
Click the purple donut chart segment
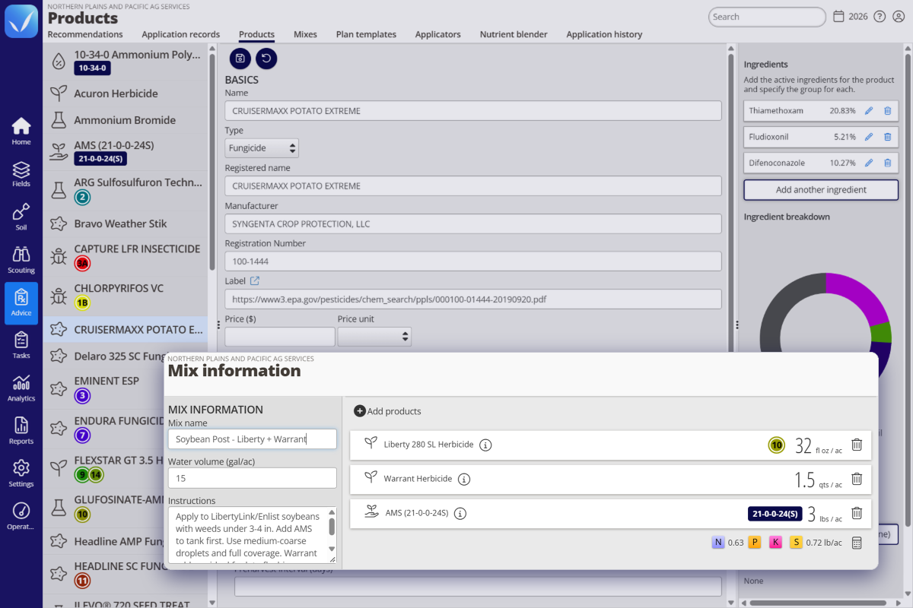click(860, 296)
